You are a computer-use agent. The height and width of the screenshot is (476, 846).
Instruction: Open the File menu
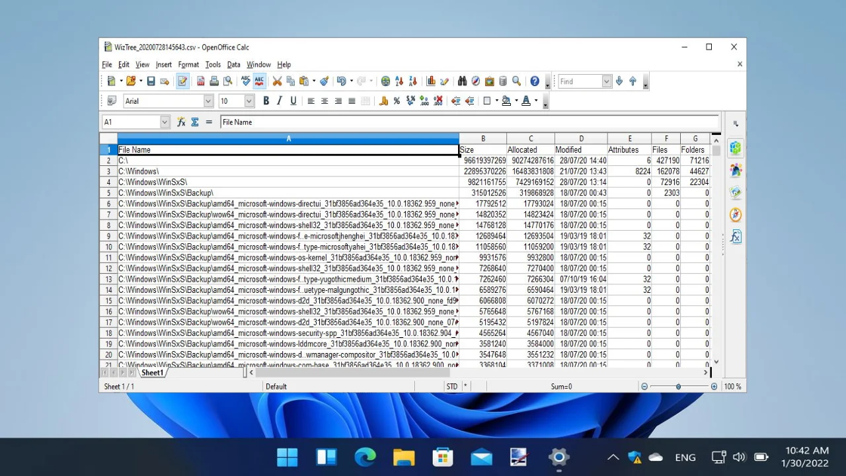(x=107, y=65)
